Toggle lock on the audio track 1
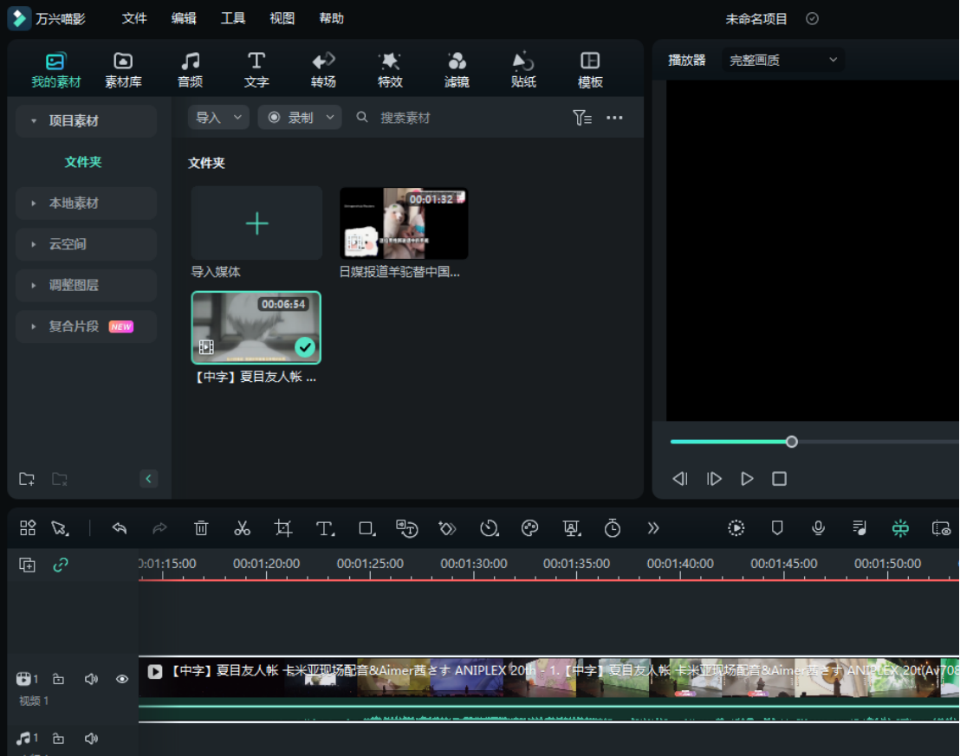Viewport: 960px width, 756px height. point(58,739)
